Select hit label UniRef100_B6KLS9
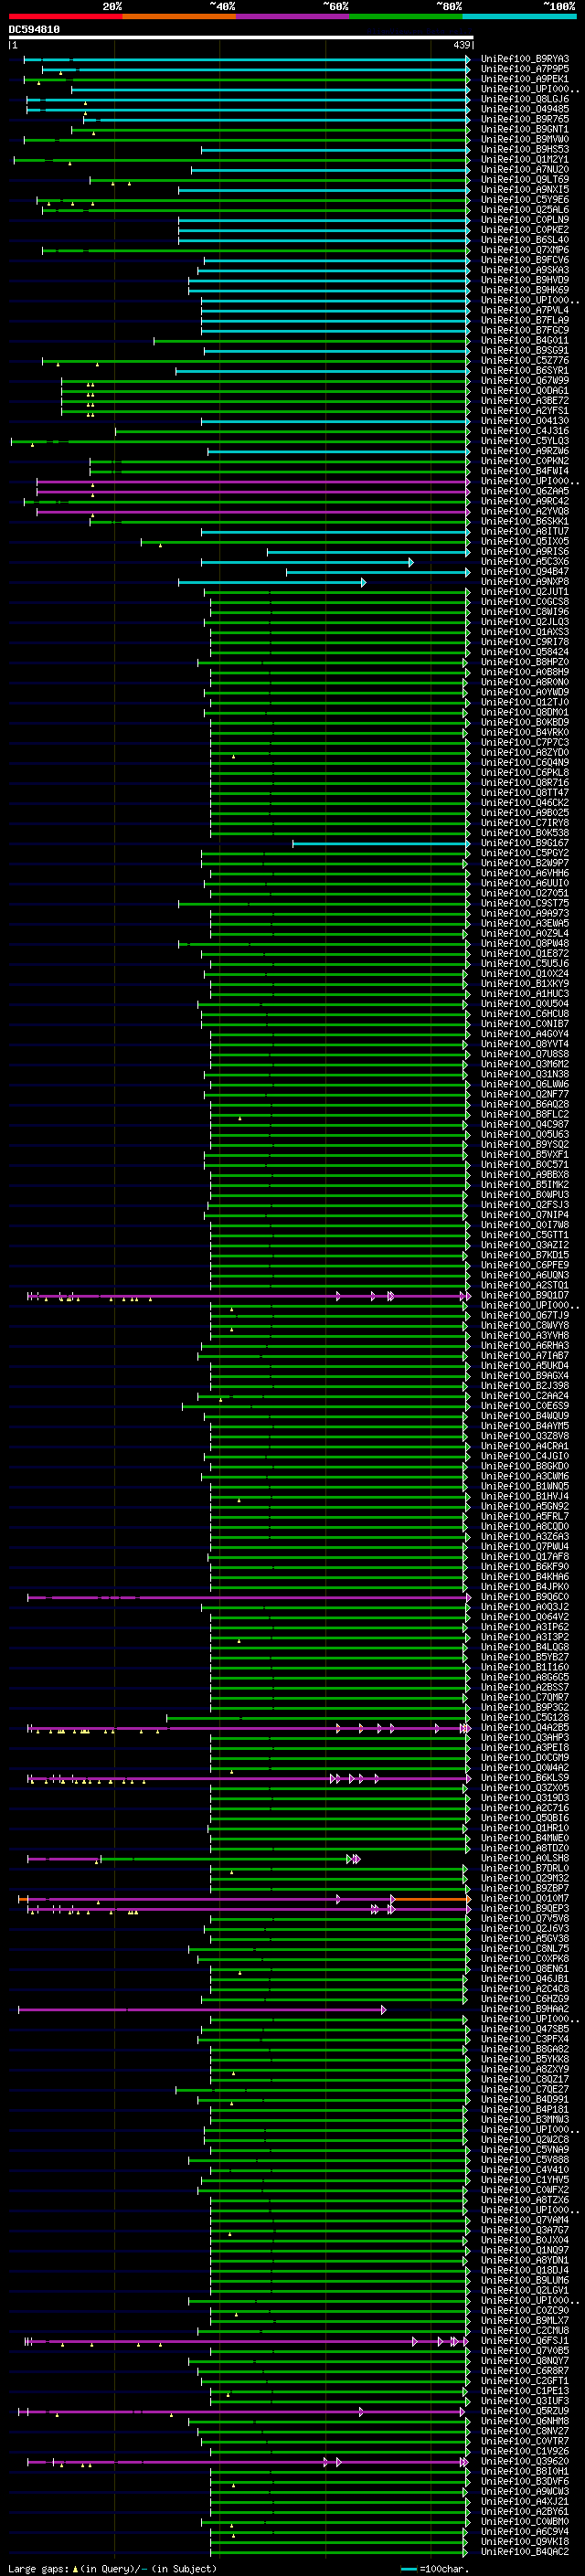The image size is (585, 2576). click(x=525, y=1778)
